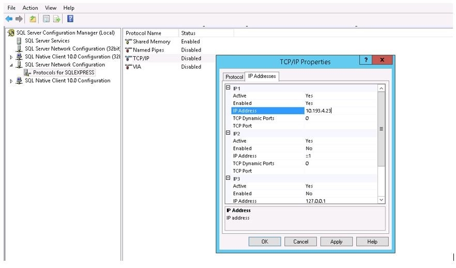Image resolution: width=456 pixels, height=268 pixels.
Task: Click the Export List toolbar icon
Action: 57,19
